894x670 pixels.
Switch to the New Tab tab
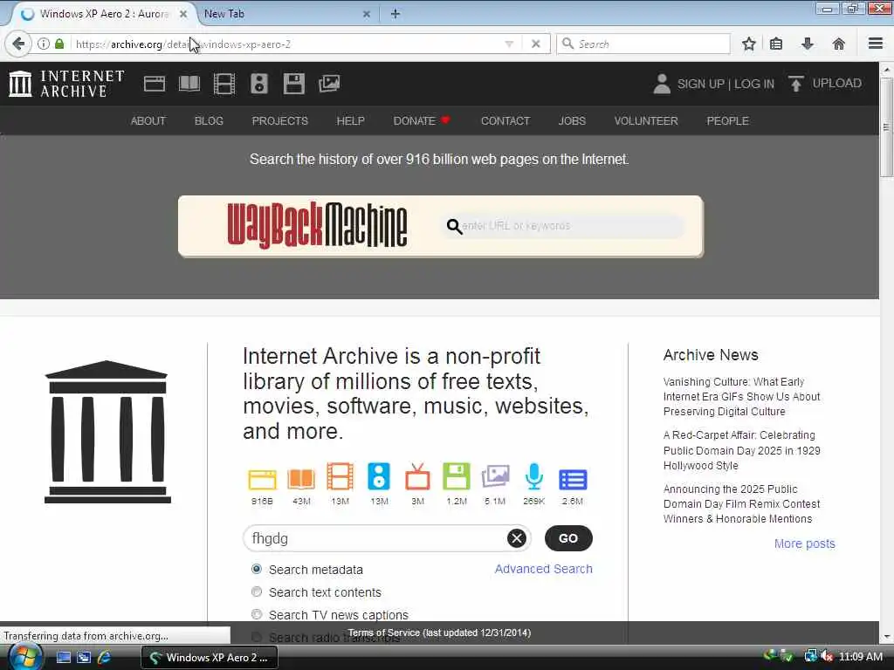[286, 14]
